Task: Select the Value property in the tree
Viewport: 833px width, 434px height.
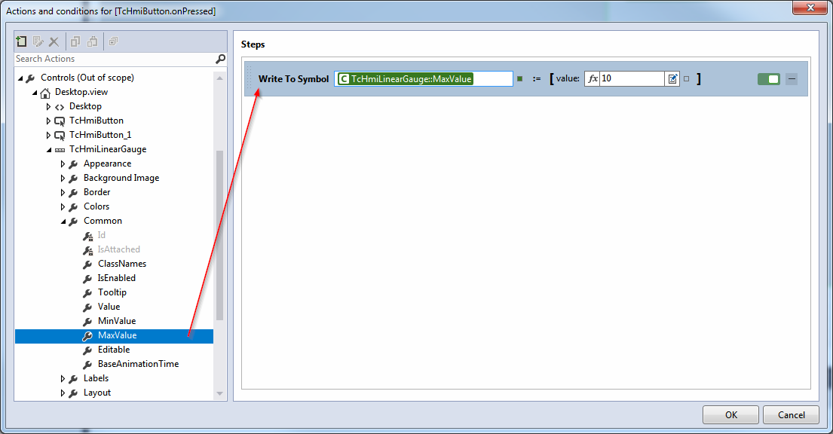Action: coord(109,307)
